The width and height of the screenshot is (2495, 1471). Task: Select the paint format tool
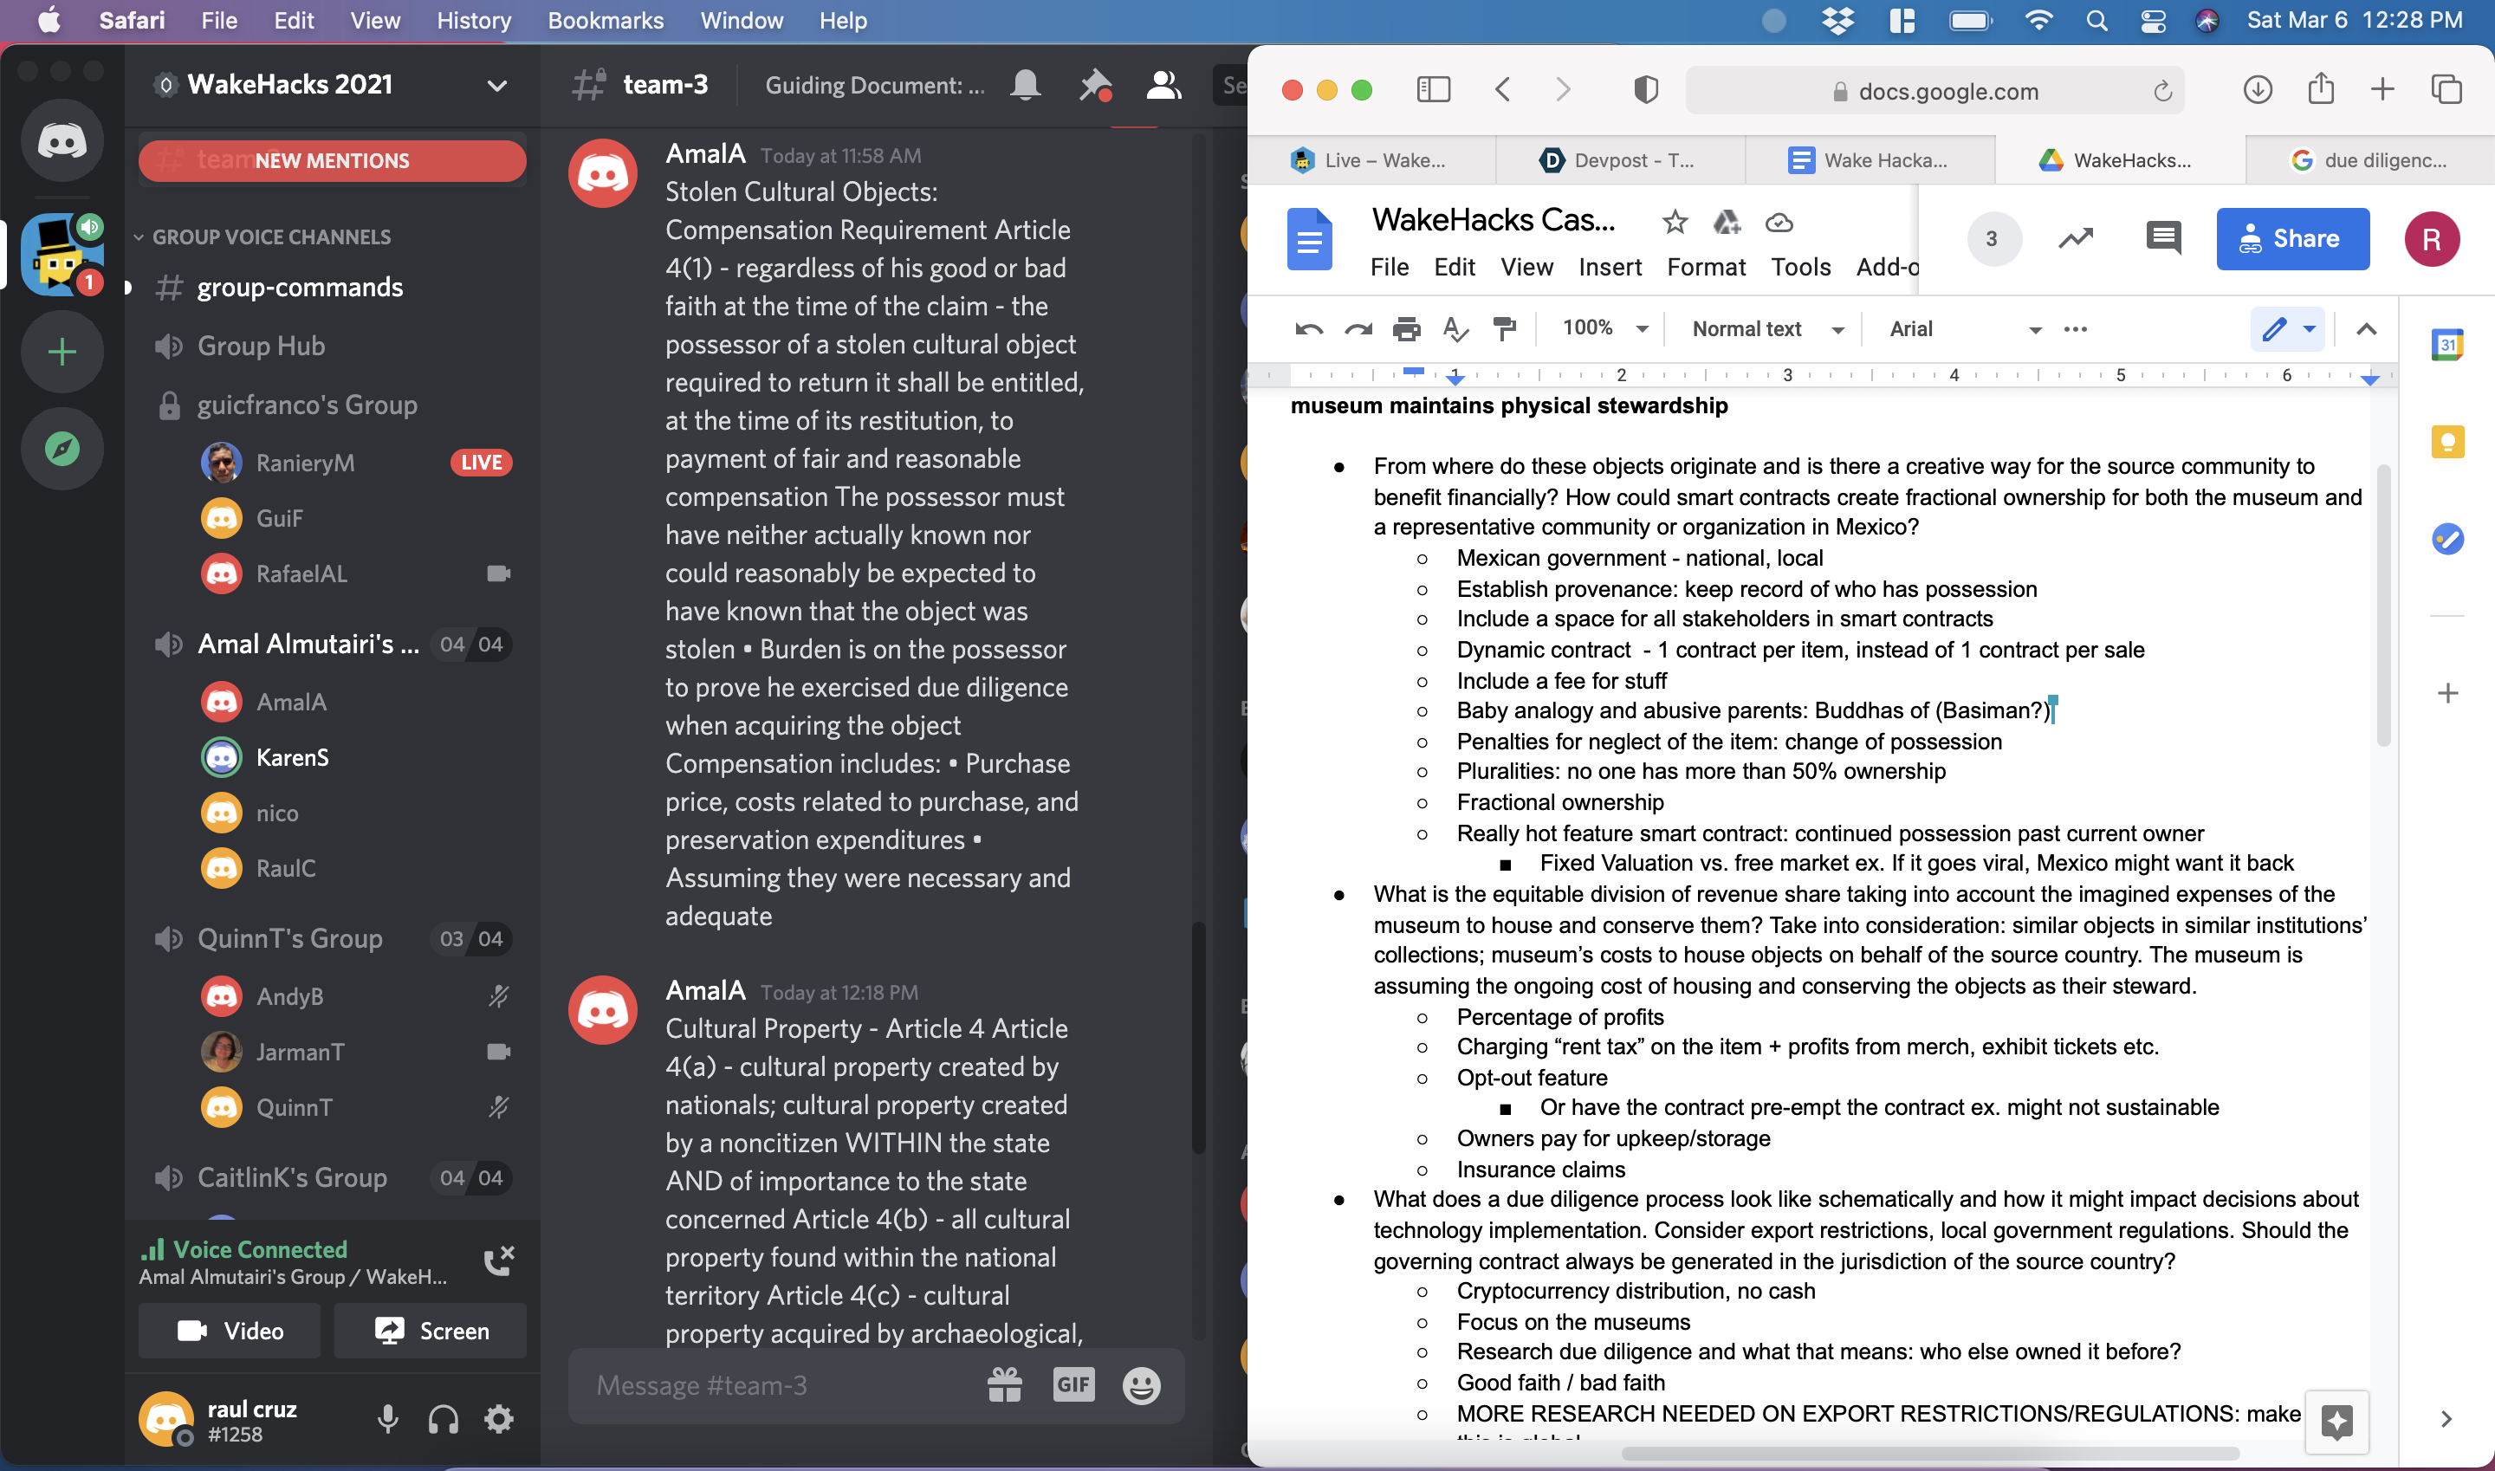tap(1504, 329)
